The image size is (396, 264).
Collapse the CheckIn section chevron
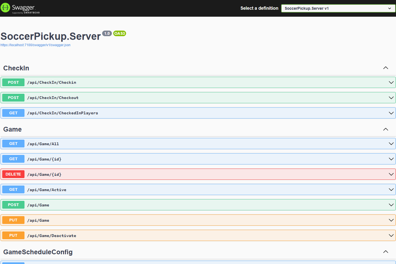pyautogui.click(x=385, y=68)
